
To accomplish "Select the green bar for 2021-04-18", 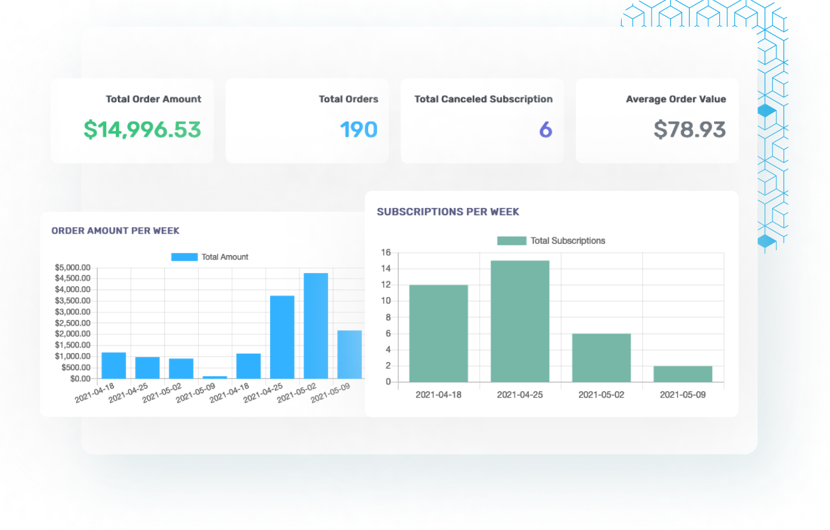I will (x=438, y=333).
